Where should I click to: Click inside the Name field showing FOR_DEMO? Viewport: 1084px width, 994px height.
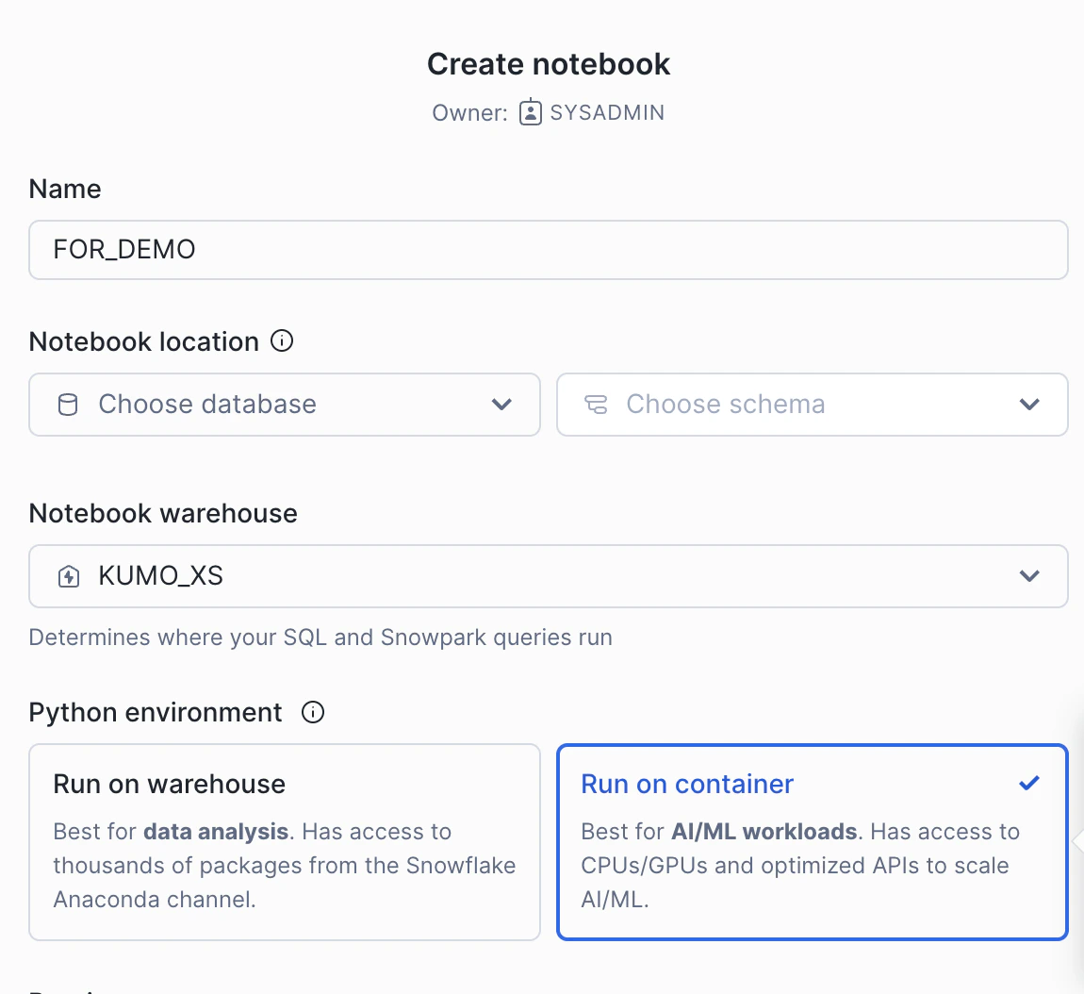click(x=549, y=249)
